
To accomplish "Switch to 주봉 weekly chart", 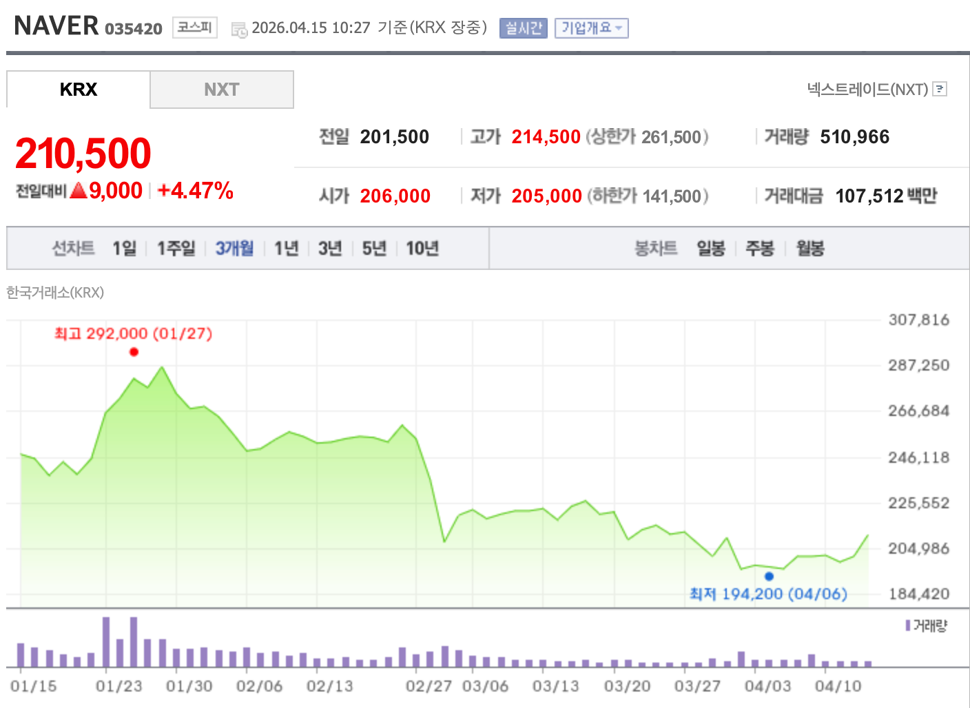I will (x=759, y=249).
